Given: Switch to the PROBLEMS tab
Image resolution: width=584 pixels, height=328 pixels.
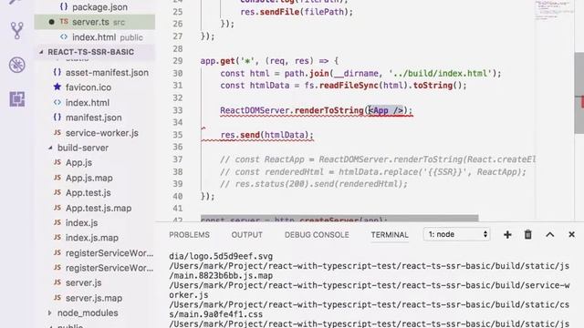Looking at the screenshot, I should tap(189, 235).
